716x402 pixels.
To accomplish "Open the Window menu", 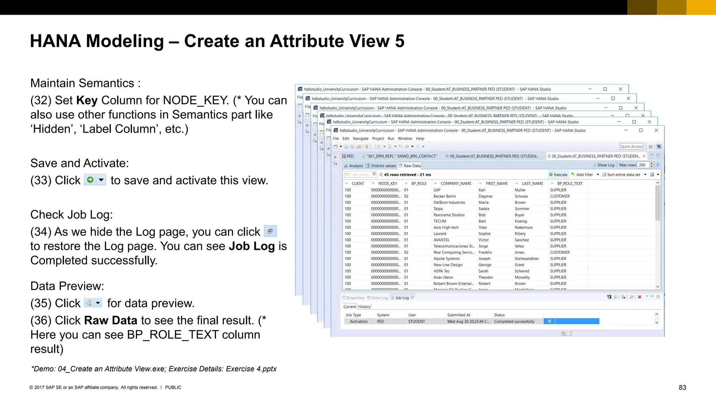I will point(405,139).
